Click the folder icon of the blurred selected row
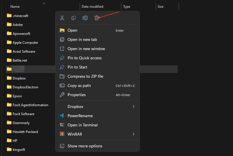The width and height of the screenshot is (233, 156). [9, 69]
